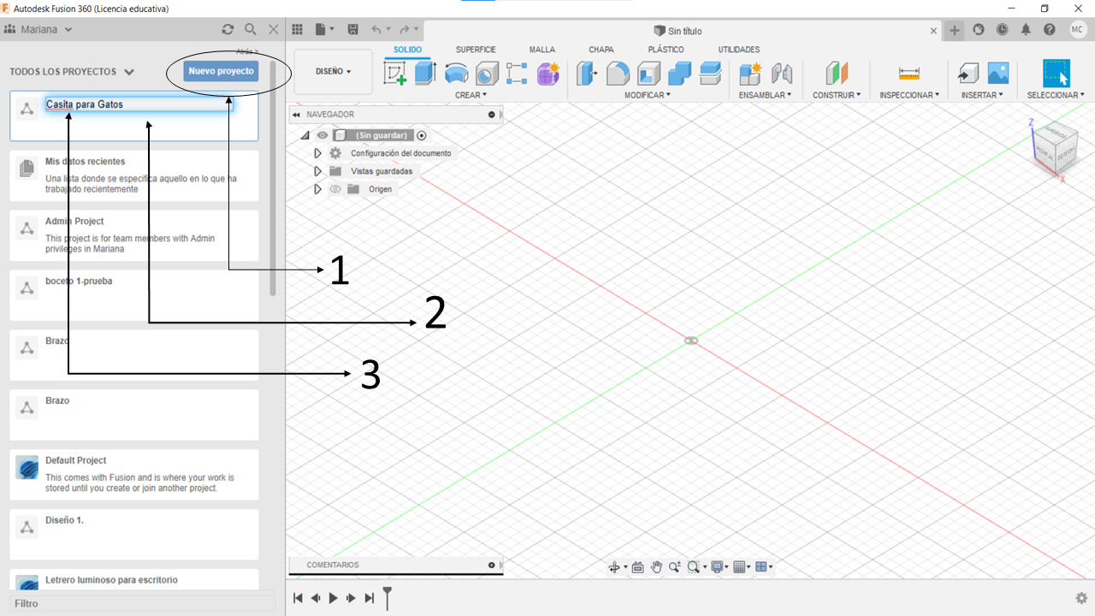Switch to the CHAPA tab
This screenshot has width=1095, height=616.
601,50
